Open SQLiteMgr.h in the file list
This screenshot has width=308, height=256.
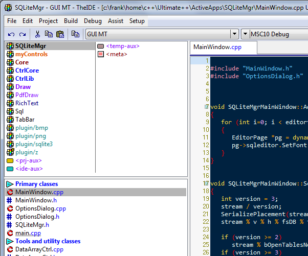(32, 225)
